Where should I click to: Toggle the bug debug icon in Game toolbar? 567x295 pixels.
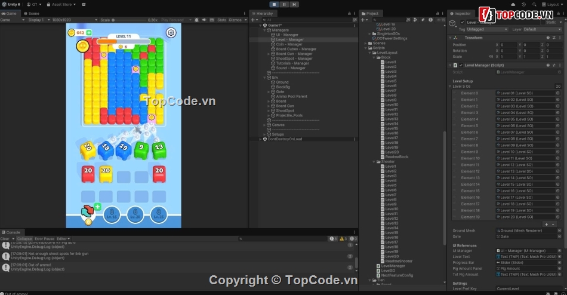(196, 20)
